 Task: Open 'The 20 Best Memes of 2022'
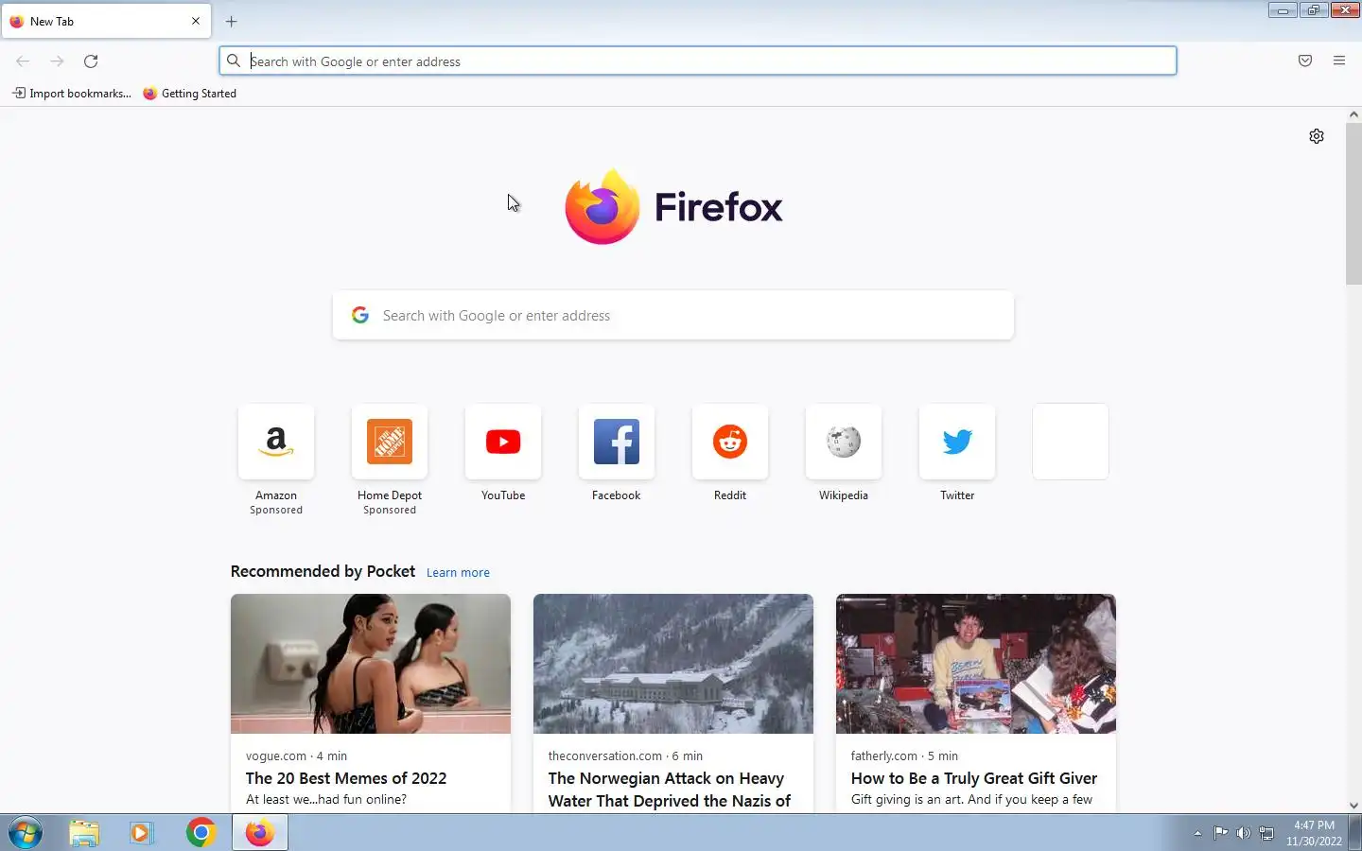(x=346, y=778)
